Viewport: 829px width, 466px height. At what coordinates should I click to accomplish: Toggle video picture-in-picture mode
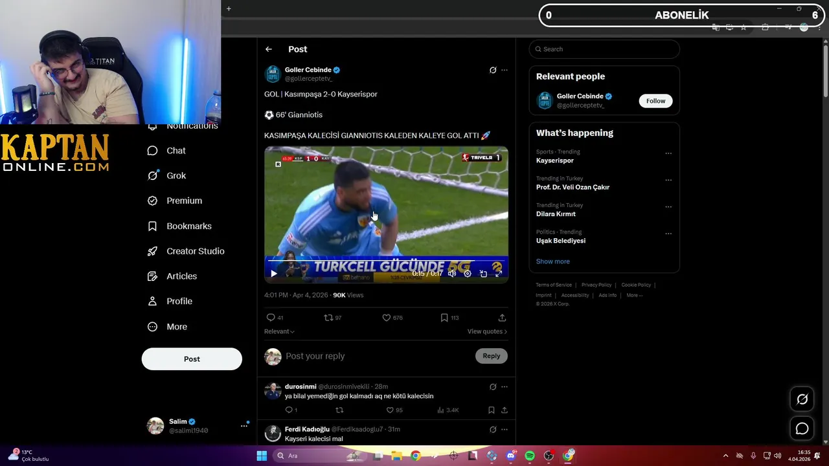click(x=483, y=274)
